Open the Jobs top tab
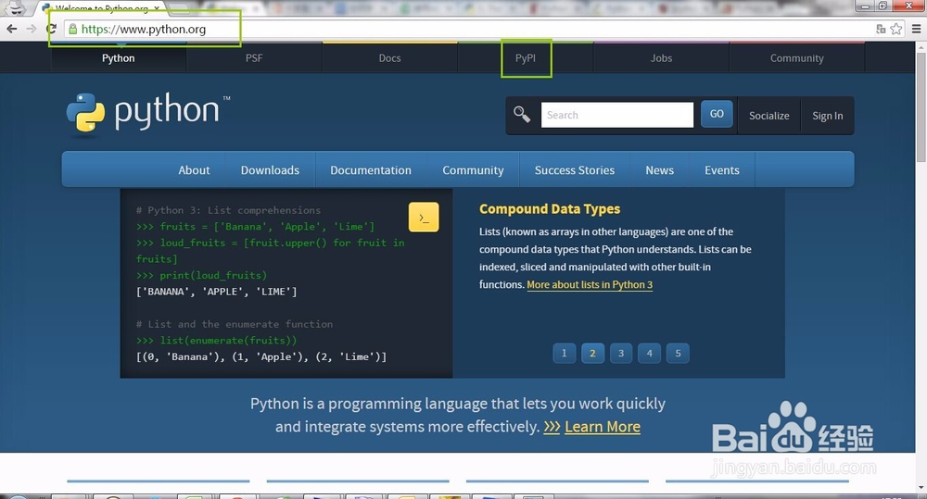Image resolution: width=927 pixels, height=499 pixels. 661,58
